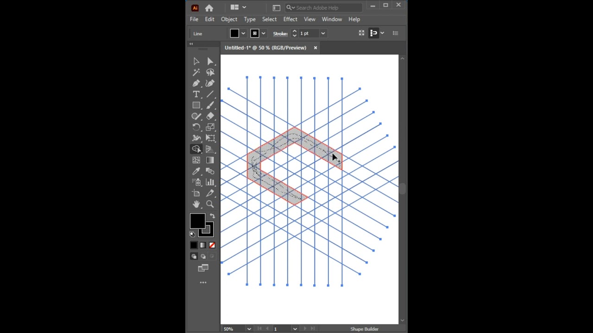Select the Eraser tool

click(x=210, y=116)
